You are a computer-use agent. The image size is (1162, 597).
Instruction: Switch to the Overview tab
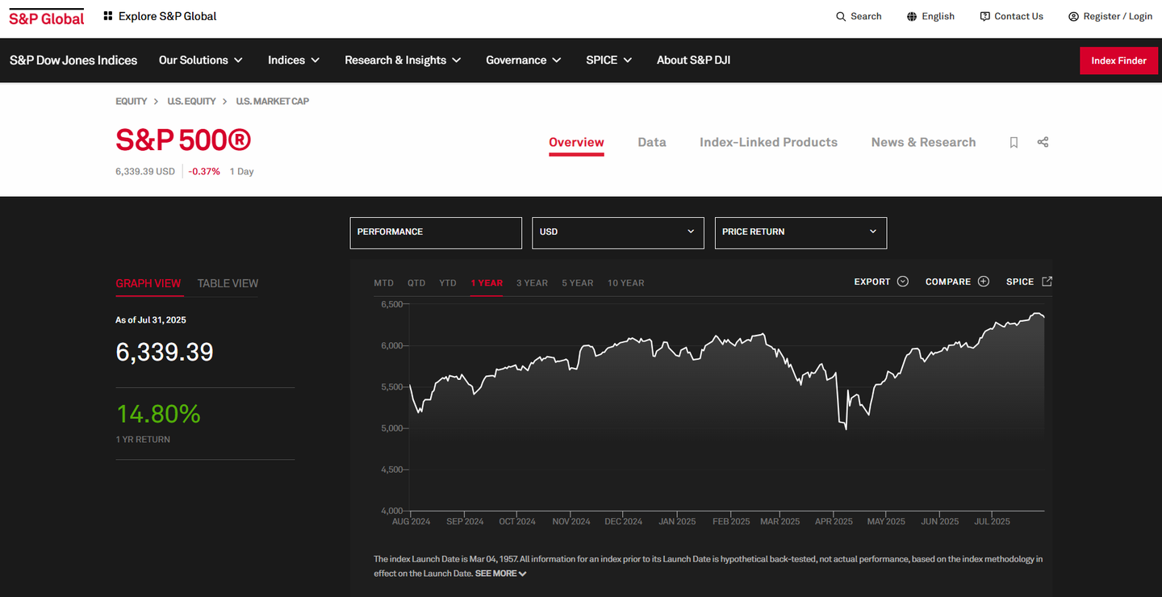coord(576,142)
